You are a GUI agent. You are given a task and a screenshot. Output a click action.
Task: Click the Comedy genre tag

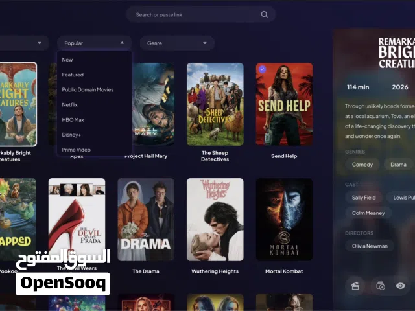(x=362, y=165)
